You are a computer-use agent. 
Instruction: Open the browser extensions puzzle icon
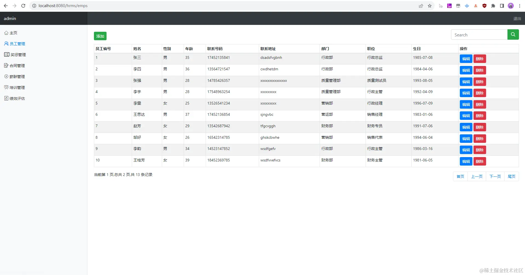[493, 6]
